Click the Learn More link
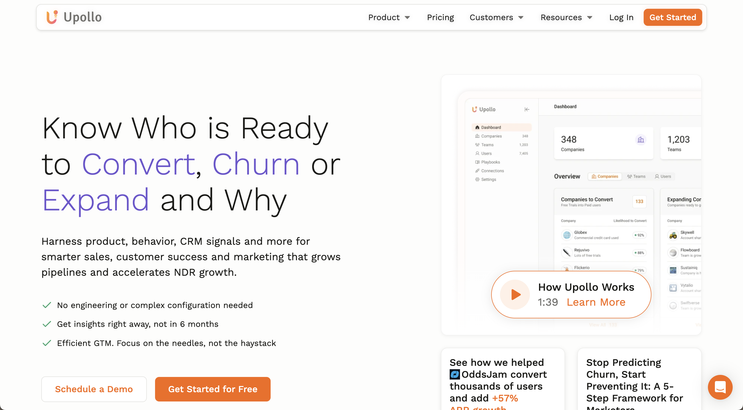743x410 pixels. 596,302
